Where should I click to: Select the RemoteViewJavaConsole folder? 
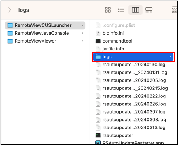pos(45,33)
